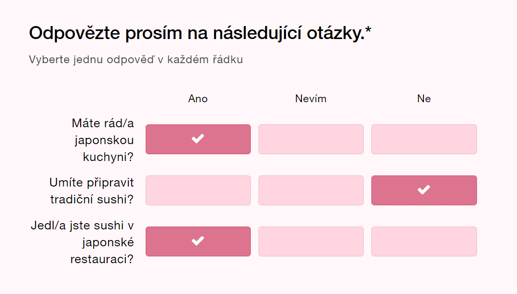This screenshot has width=517, height=294.
Task: Click the 'Umíte připravit tradiční sushi?' row label
Action: coord(92,191)
